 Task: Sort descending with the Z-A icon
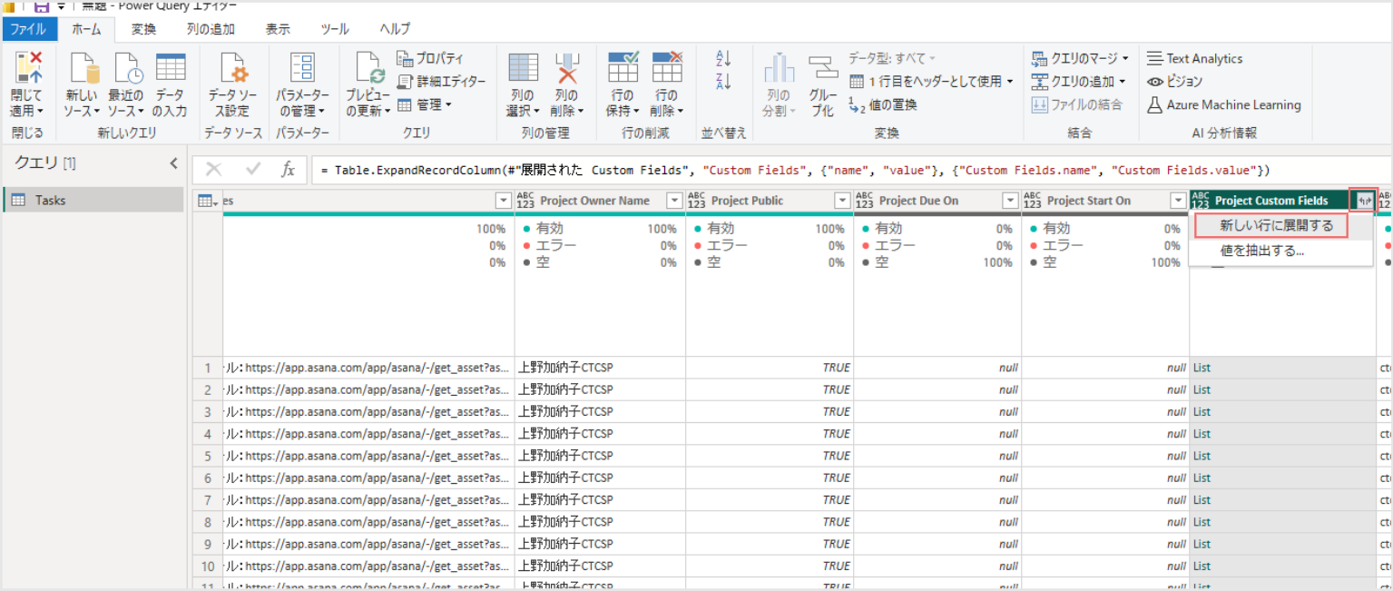723,82
